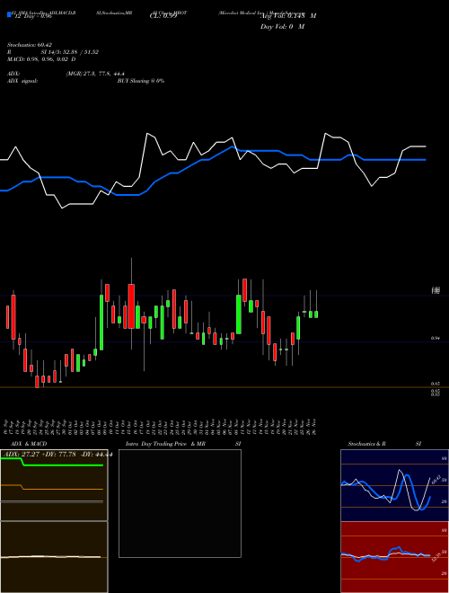Click the 'Stochastics: 69.42' reading

(x=30, y=45)
